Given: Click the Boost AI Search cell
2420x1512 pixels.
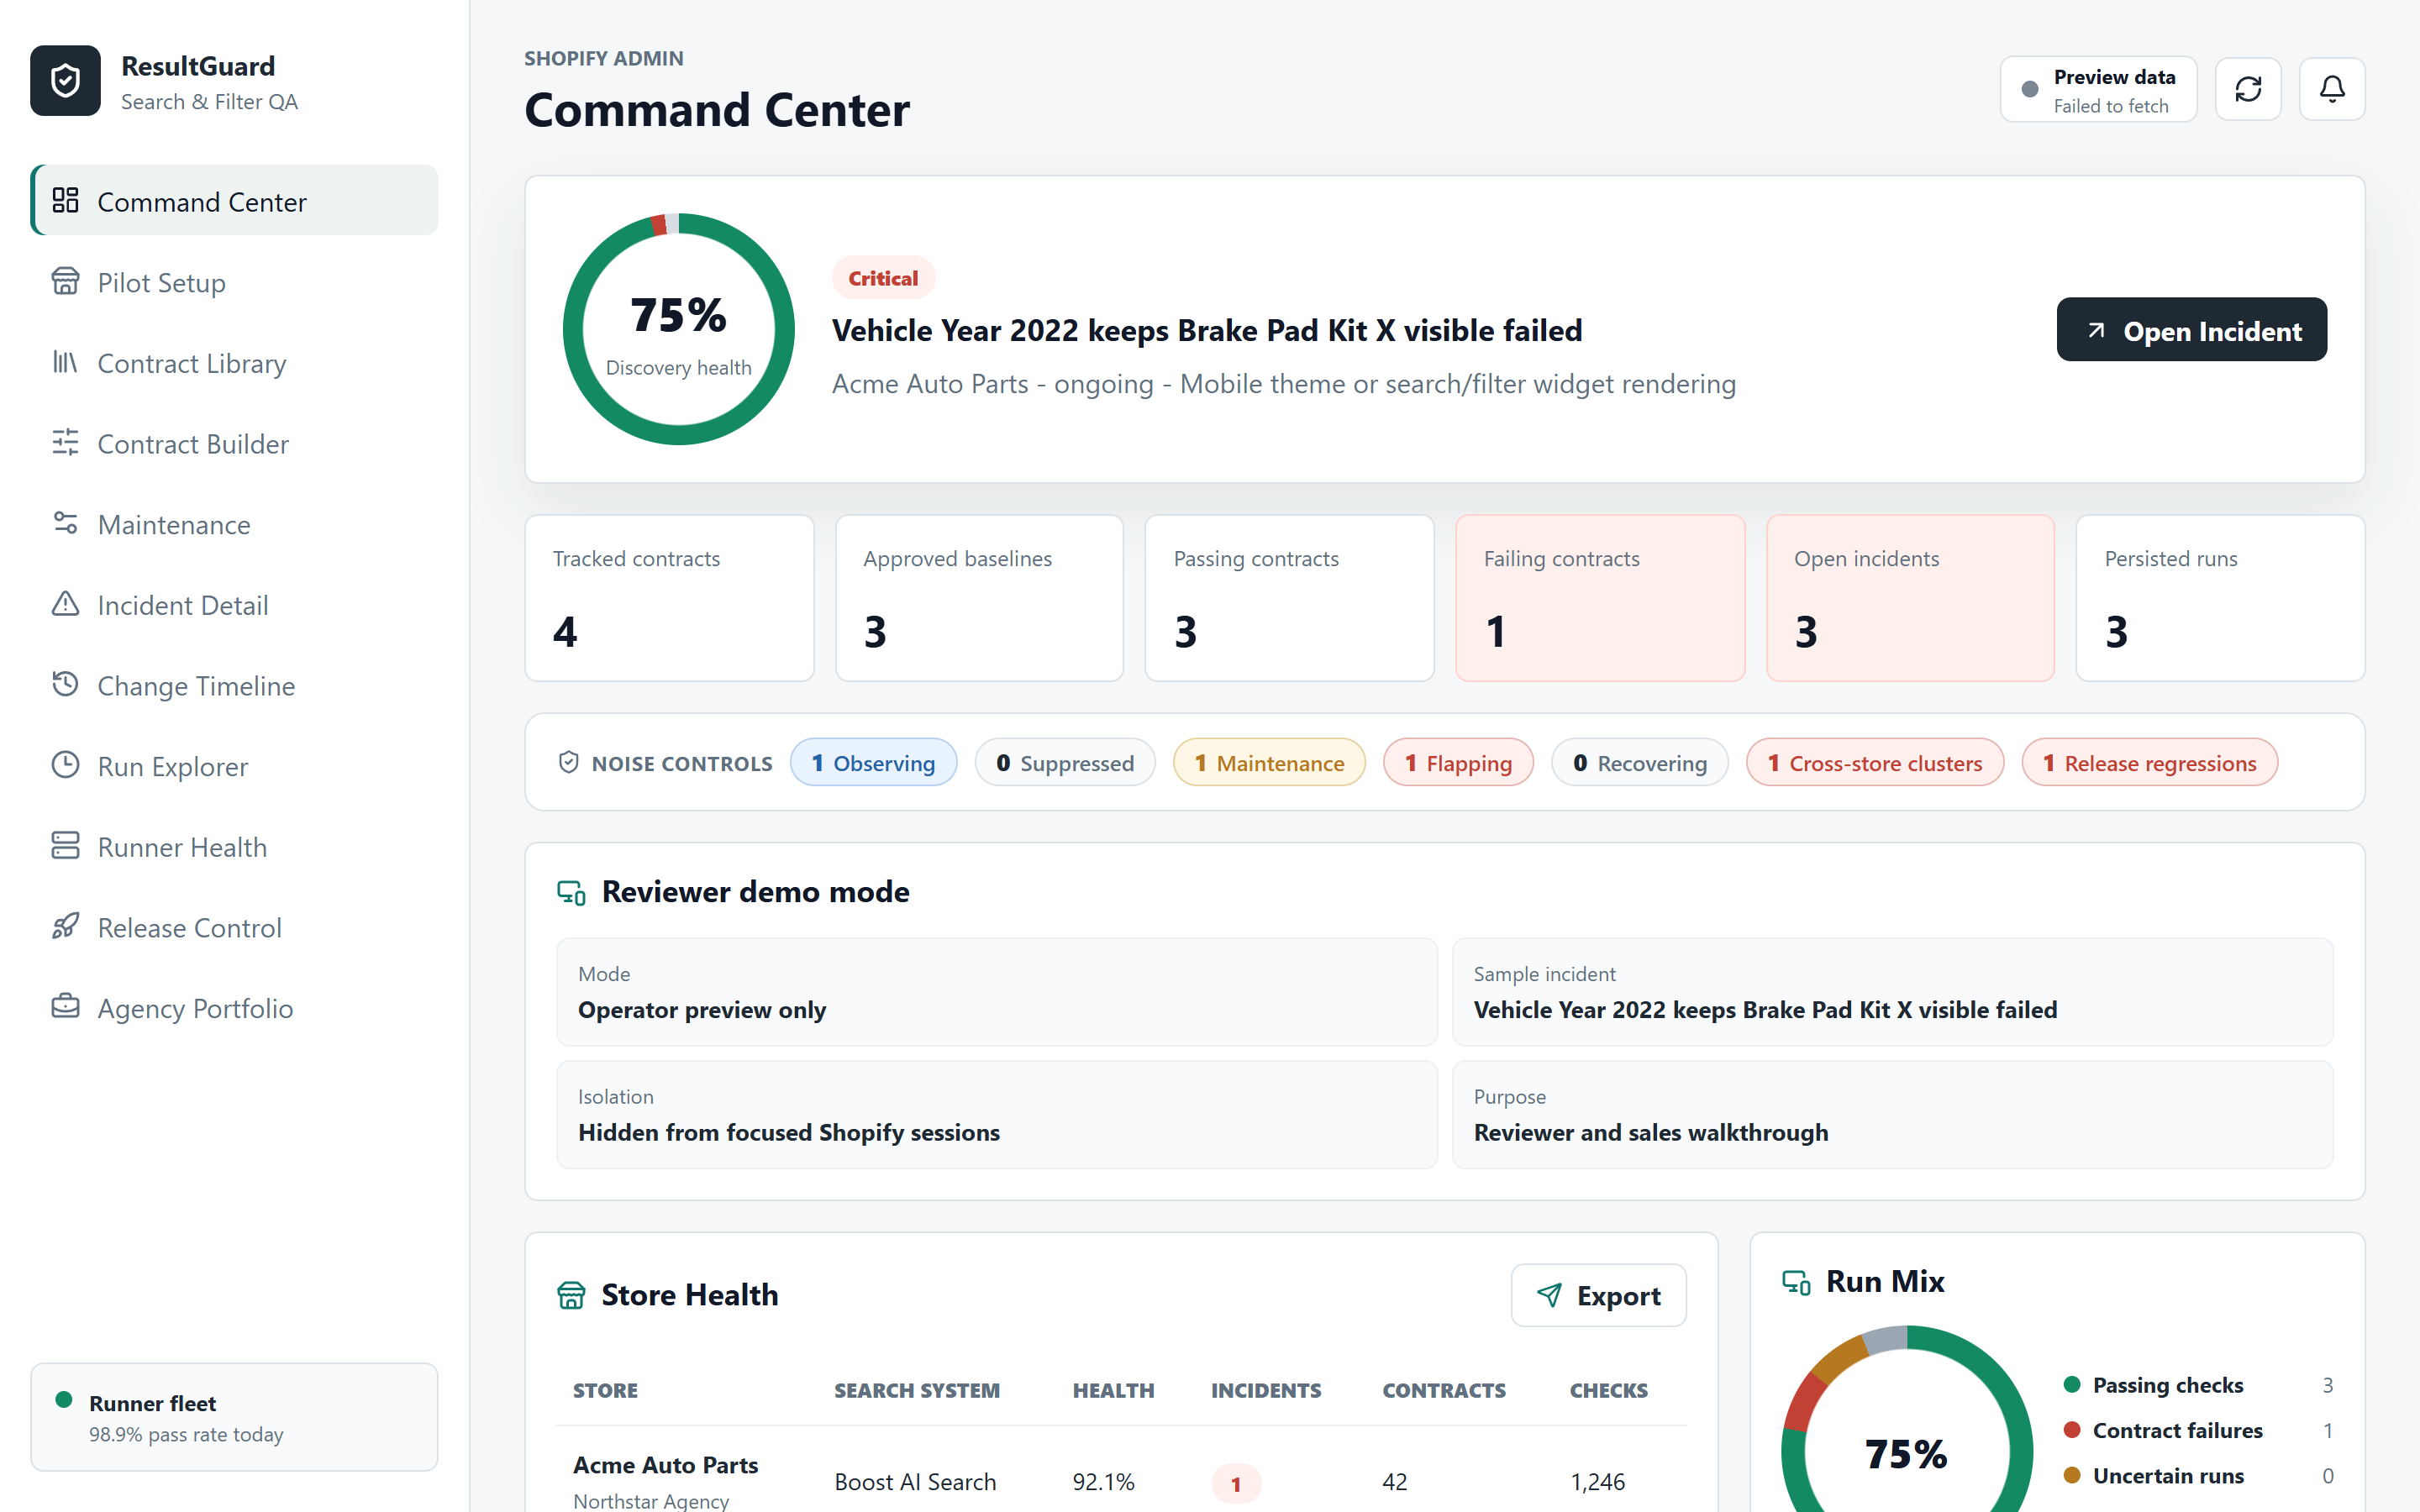Looking at the screenshot, I should pyautogui.click(x=915, y=1482).
